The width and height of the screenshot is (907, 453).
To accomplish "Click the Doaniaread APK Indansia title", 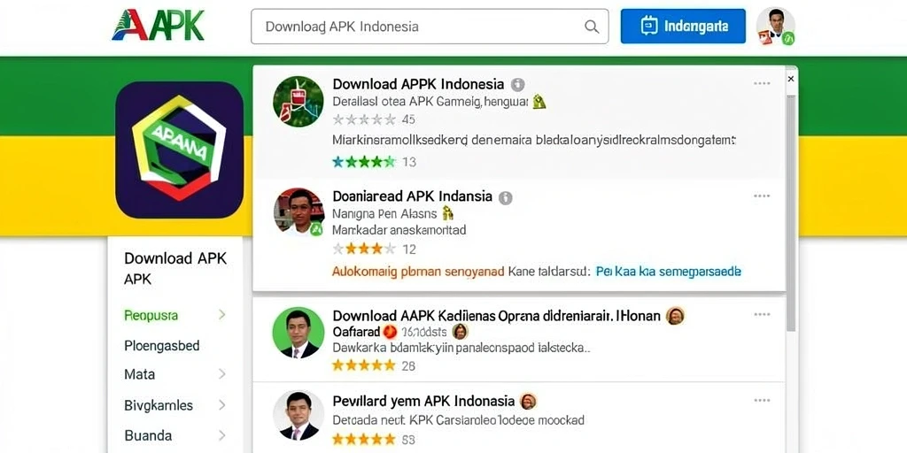I will (x=413, y=196).
